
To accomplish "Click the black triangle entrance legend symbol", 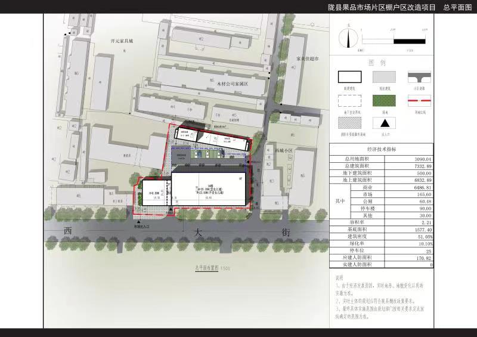I will tap(384, 123).
